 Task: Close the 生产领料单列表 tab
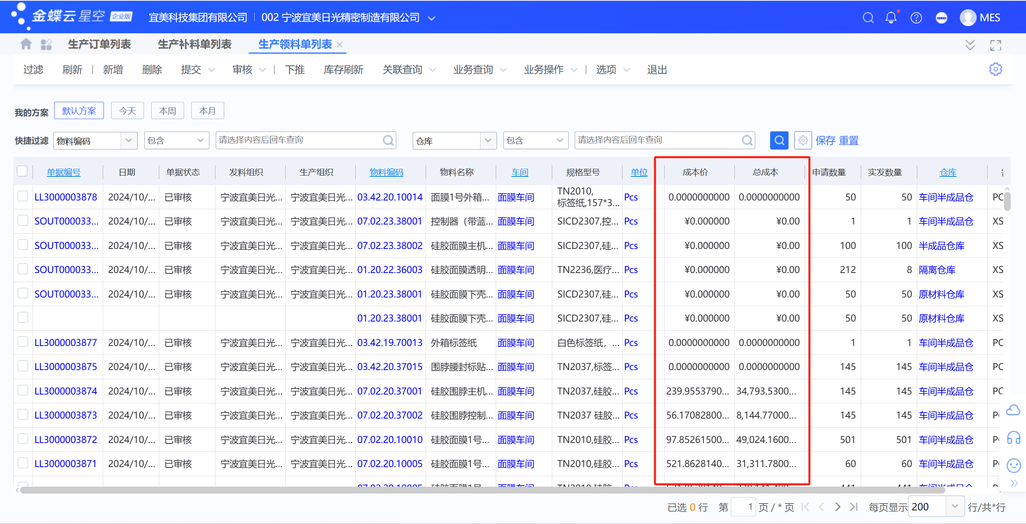(x=340, y=45)
